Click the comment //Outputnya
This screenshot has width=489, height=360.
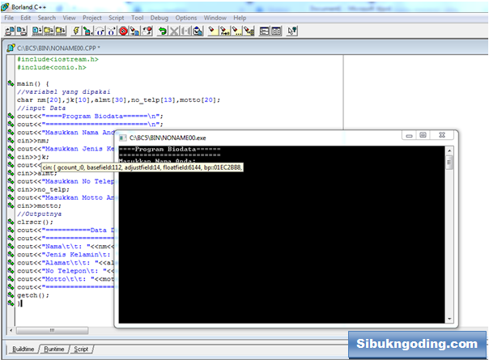40,214
